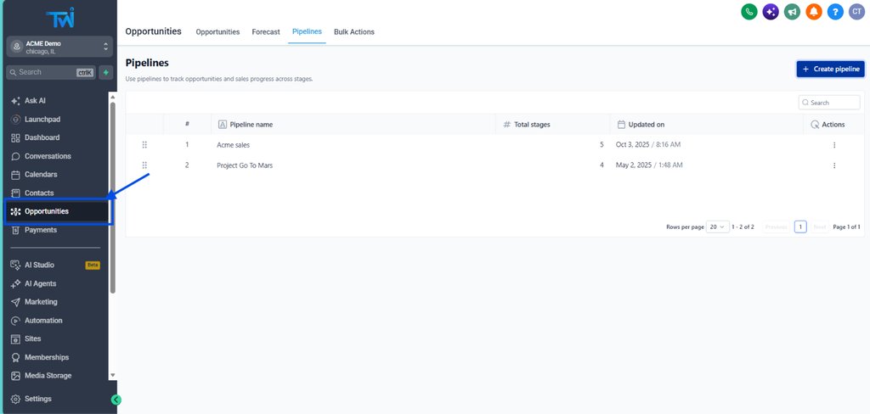Image resolution: width=870 pixels, height=414 pixels.
Task: Open the Rows per page dropdown
Action: point(718,227)
